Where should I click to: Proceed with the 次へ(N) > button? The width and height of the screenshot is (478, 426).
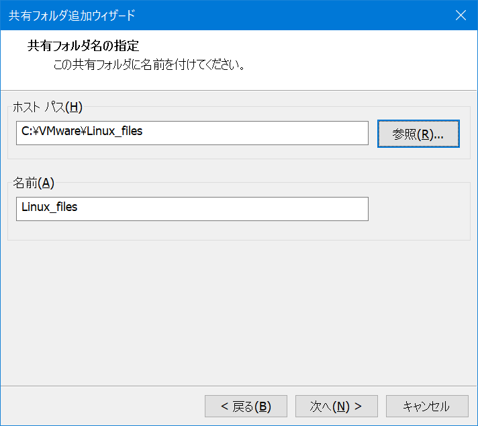(x=336, y=406)
